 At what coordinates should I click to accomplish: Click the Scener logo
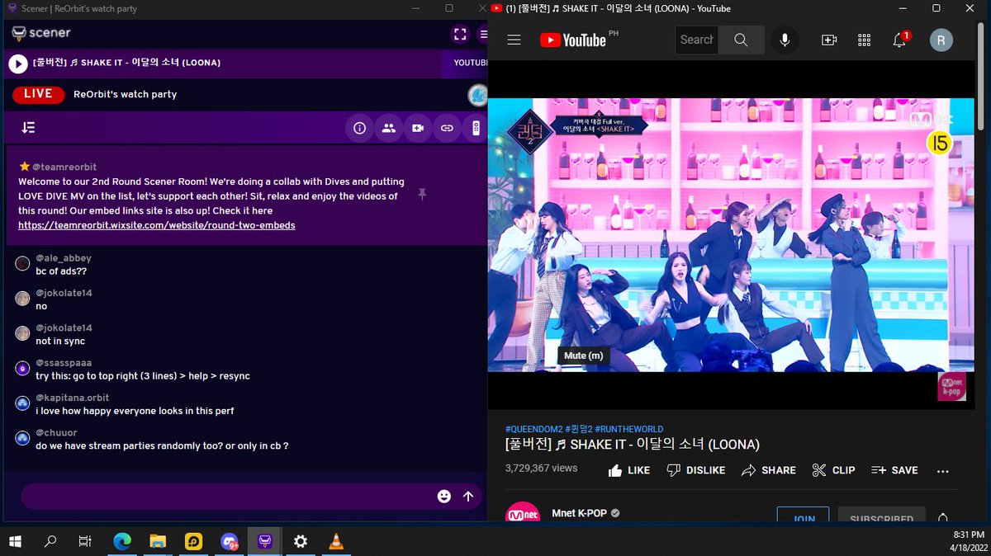(41, 33)
